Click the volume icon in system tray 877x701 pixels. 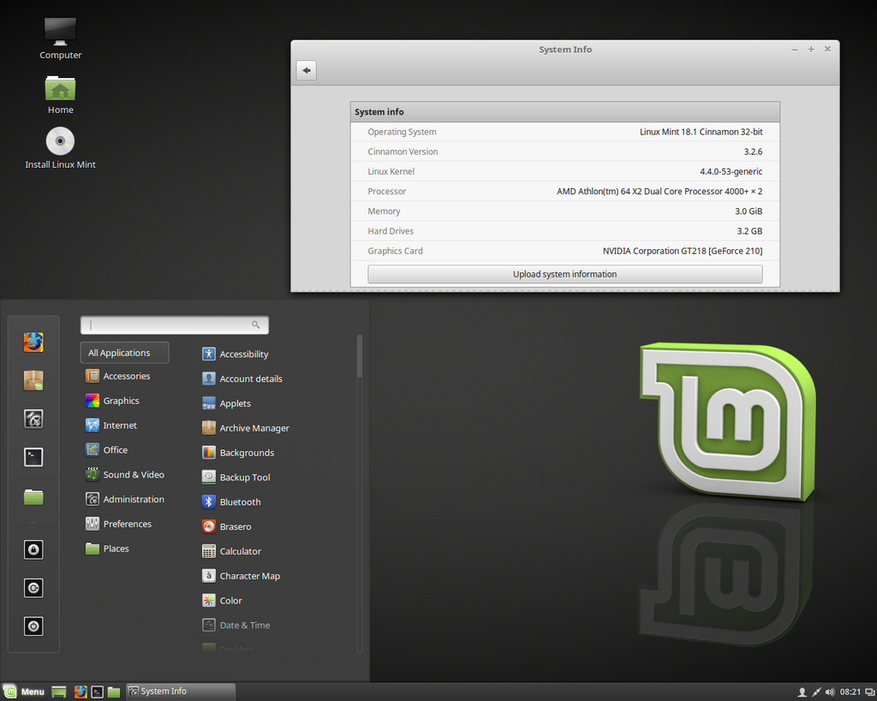pos(830,692)
